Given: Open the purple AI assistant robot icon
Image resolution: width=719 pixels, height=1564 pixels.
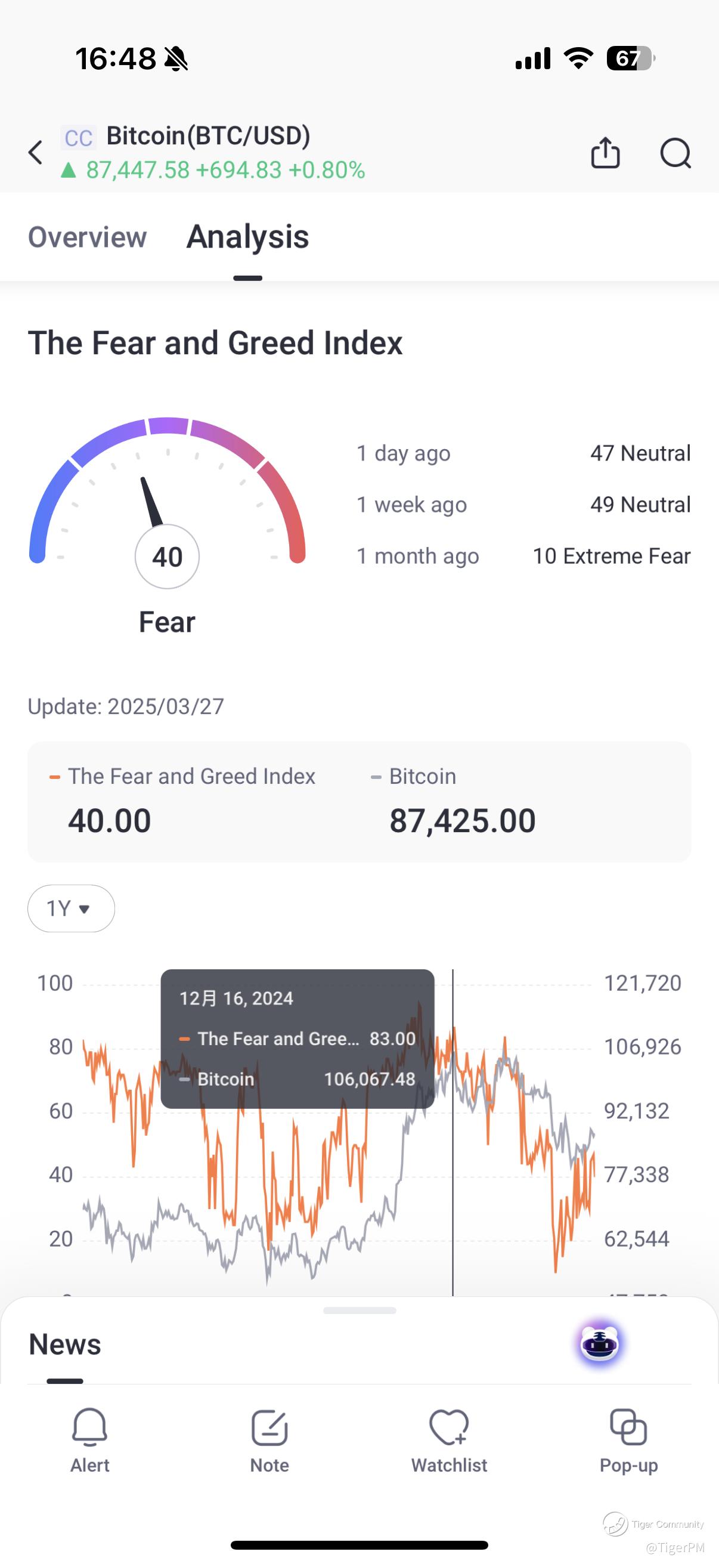Looking at the screenshot, I should click(x=600, y=1344).
